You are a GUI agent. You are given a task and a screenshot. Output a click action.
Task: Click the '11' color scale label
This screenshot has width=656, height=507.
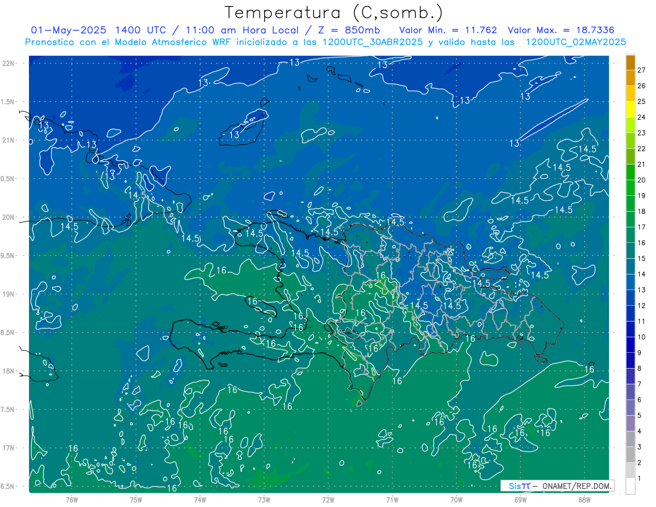641,322
